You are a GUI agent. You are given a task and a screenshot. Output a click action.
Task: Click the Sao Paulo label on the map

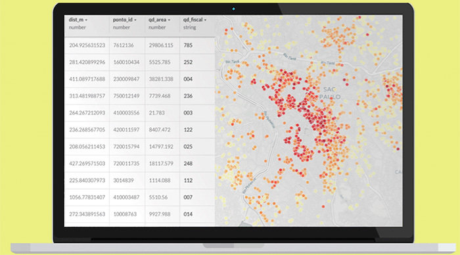pos(330,93)
